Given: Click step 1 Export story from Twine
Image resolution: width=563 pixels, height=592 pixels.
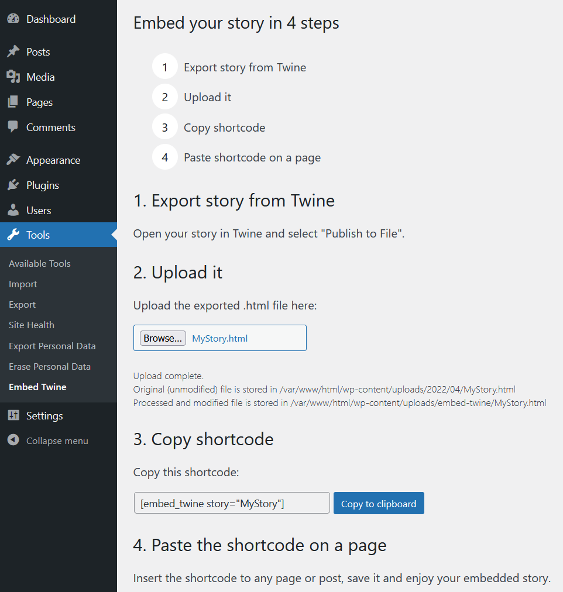Looking at the screenshot, I should (x=245, y=67).
